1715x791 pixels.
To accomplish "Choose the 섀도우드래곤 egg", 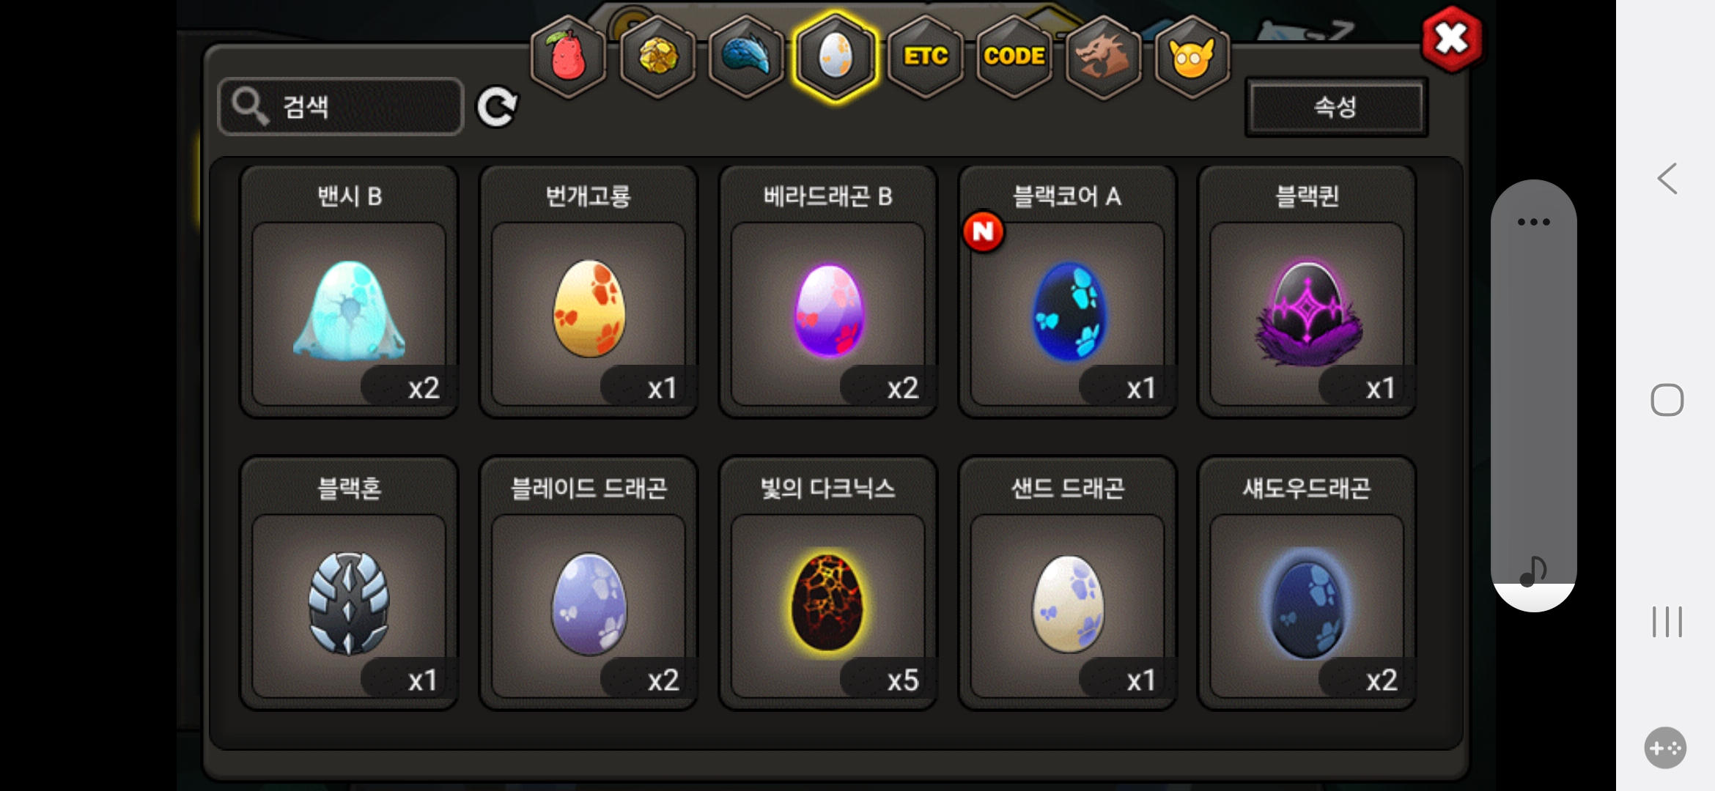I will pyautogui.click(x=1307, y=584).
